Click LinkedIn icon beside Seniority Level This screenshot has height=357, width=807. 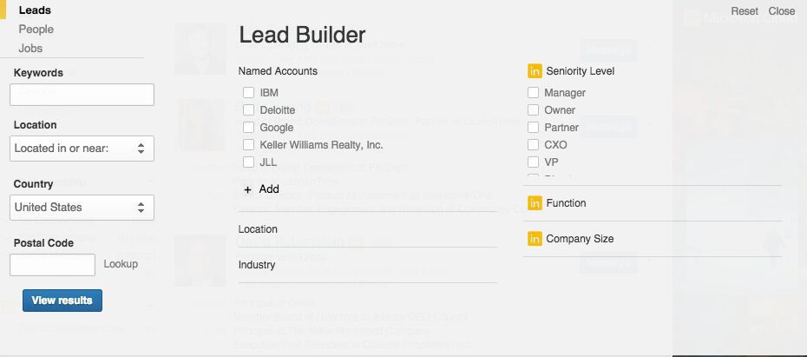click(x=535, y=71)
